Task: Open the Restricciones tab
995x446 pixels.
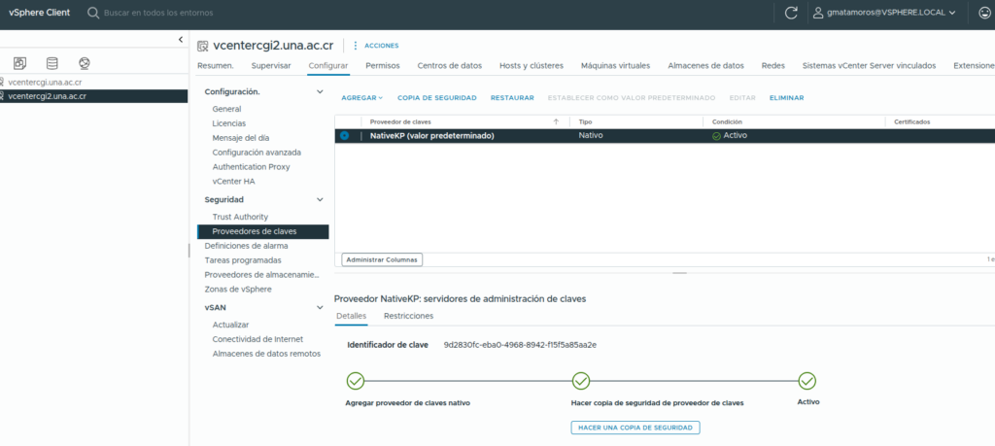Action: point(408,316)
